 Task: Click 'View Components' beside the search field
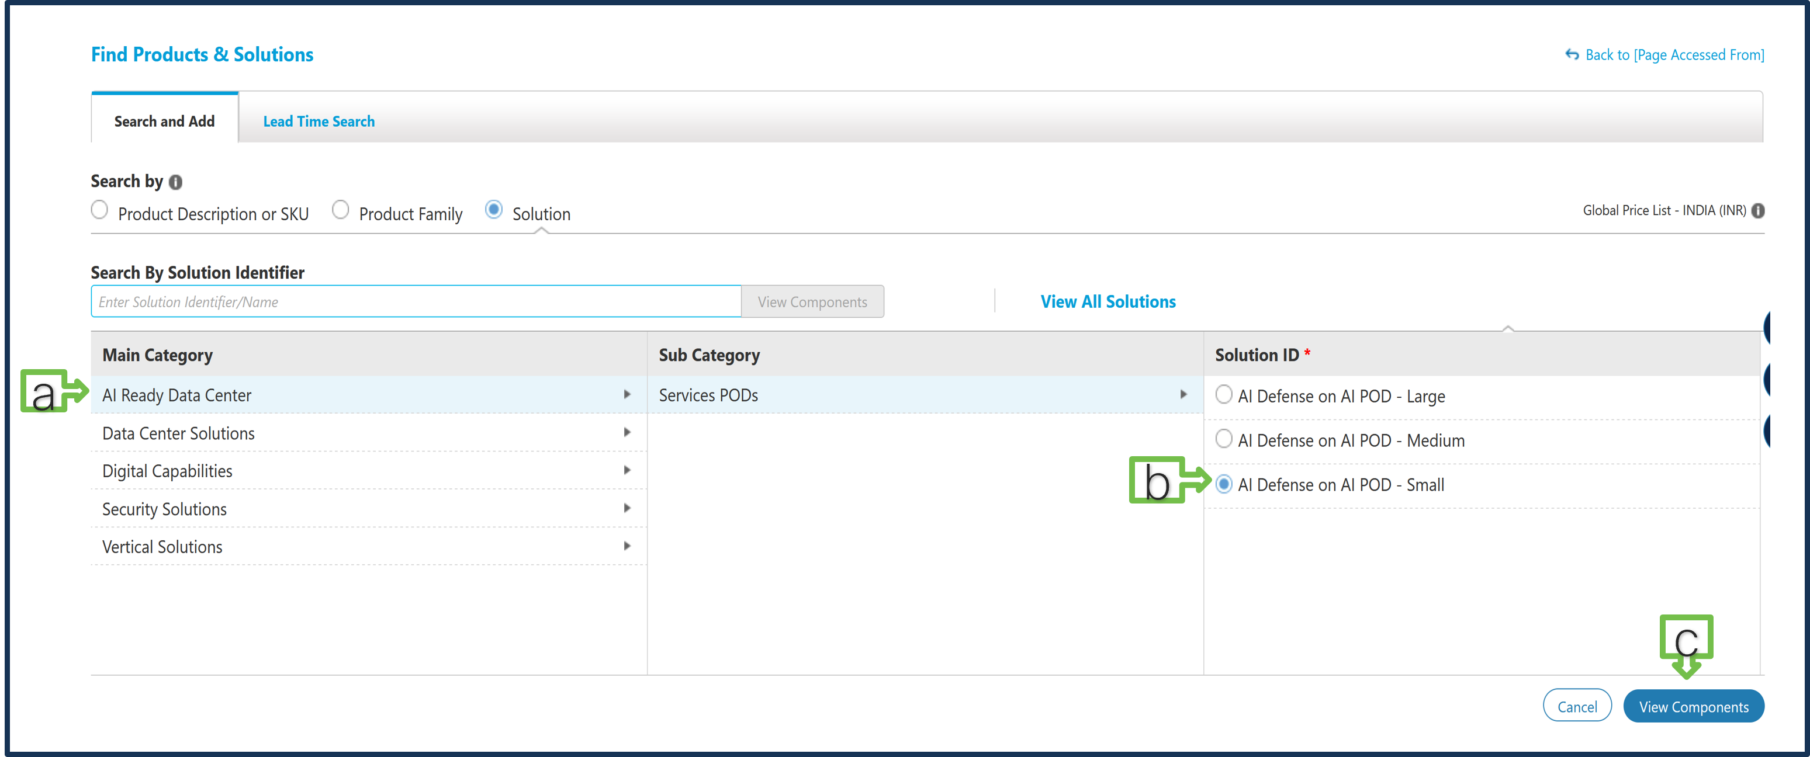812,301
